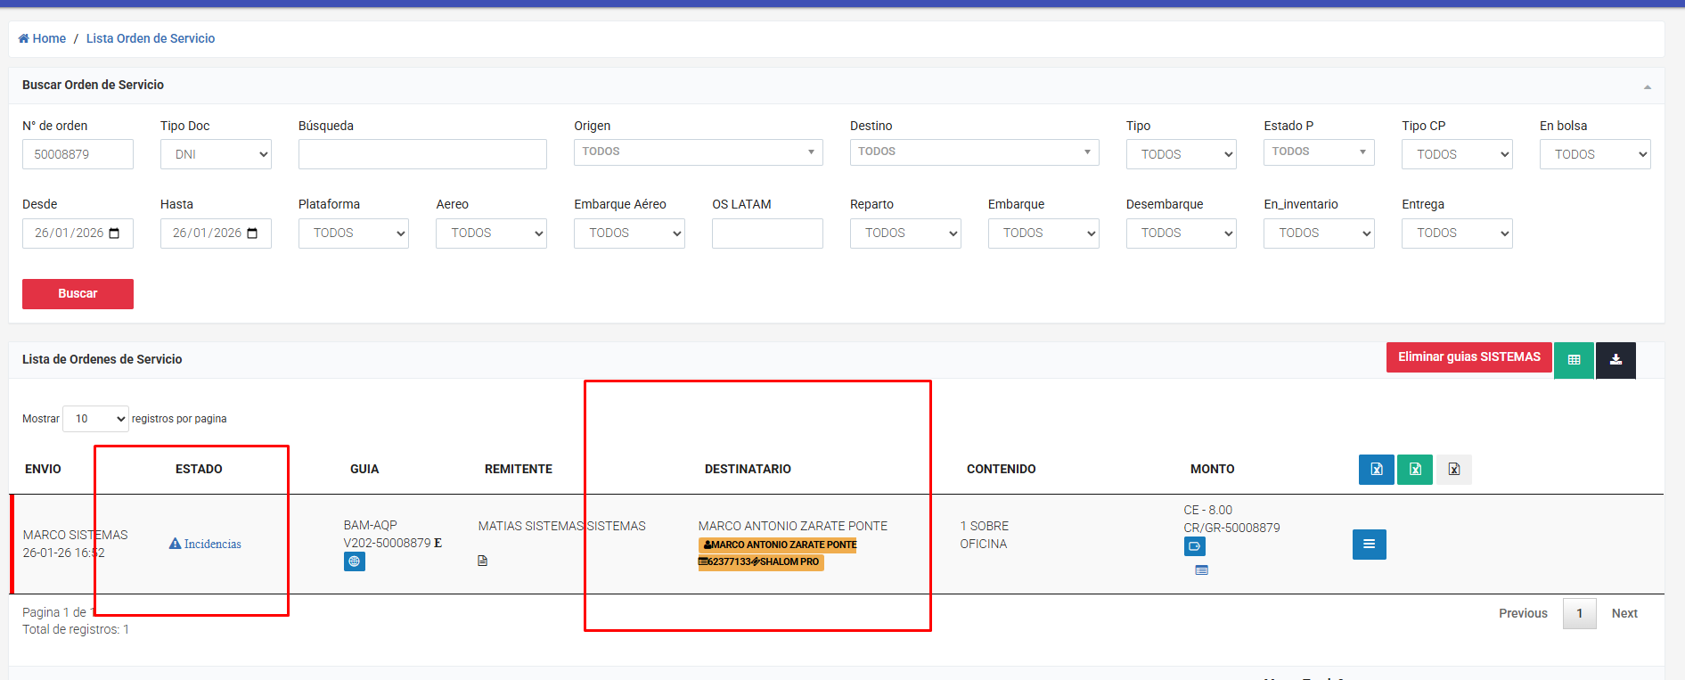Click the globe icon under the guía number
1685x680 pixels.
click(355, 561)
